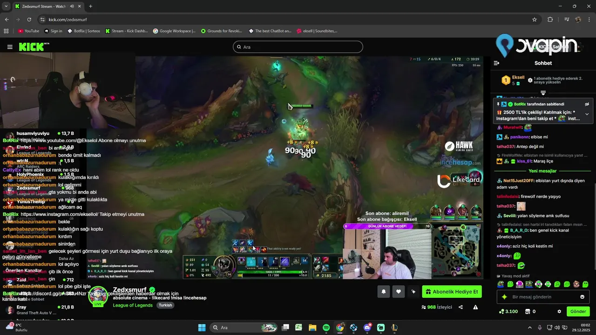Click the Windows taskbar search box
Screen dimensions: 596x335
pyautogui.click(x=244, y=328)
